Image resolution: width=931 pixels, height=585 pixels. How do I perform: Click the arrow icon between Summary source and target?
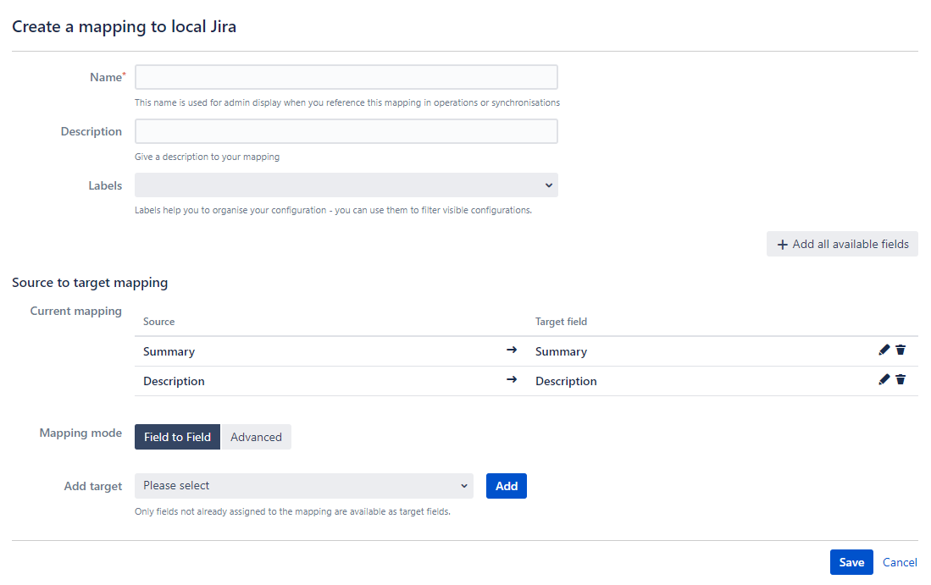pos(512,350)
